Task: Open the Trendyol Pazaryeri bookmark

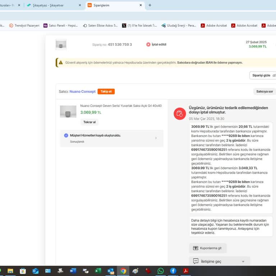Action: (x=24, y=26)
